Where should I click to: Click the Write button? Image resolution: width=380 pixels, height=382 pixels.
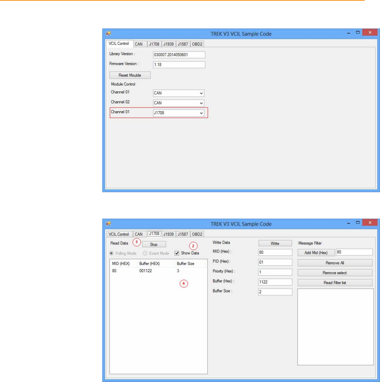pyautogui.click(x=275, y=243)
